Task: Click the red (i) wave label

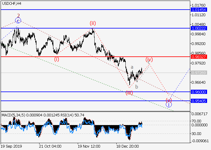Action: click(x=57, y=59)
